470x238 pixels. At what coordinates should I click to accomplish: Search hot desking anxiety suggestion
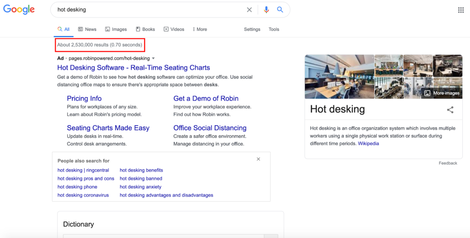[x=140, y=187]
